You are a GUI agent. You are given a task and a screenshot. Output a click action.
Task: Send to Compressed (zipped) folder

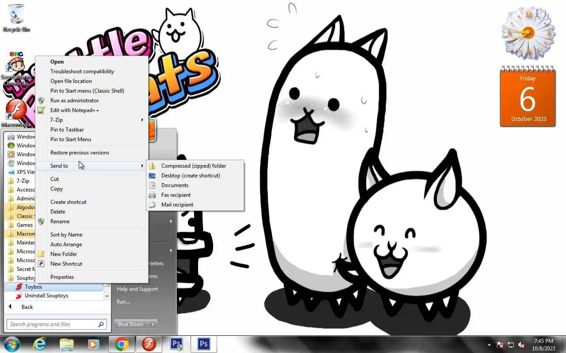click(195, 166)
